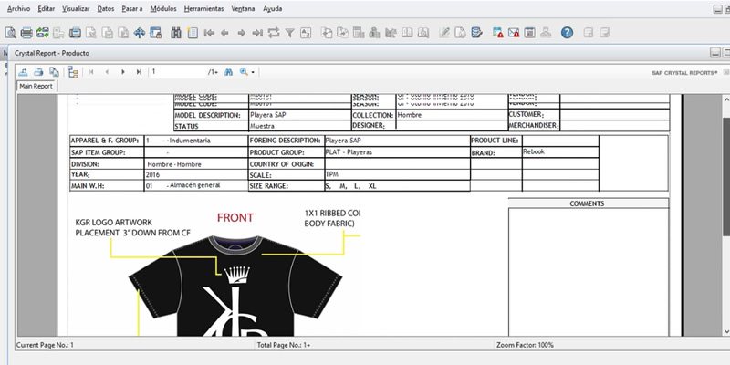The height and width of the screenshot is (365, 730).
Task: Print the report using Crystal toolbar printer icon
Action: coord(39,71)
